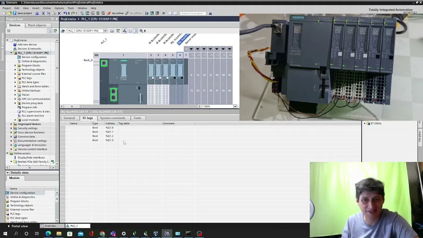
Task: Click the New project icon
Action: point(5,13)
